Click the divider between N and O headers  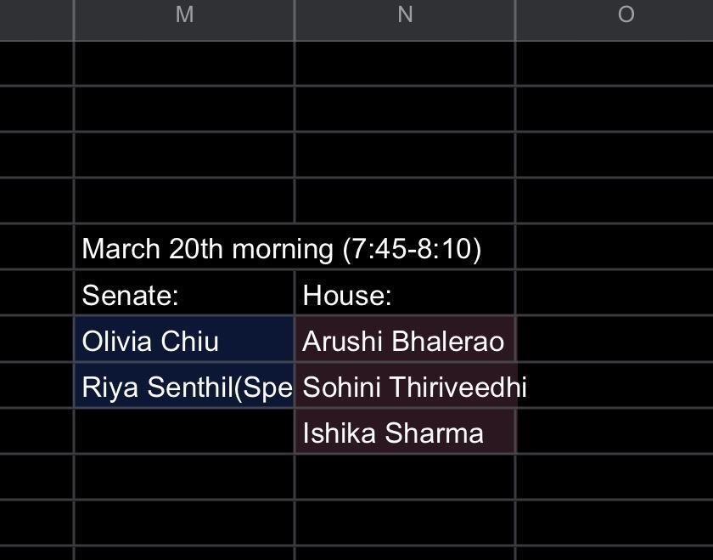click(x=515, y=14)
